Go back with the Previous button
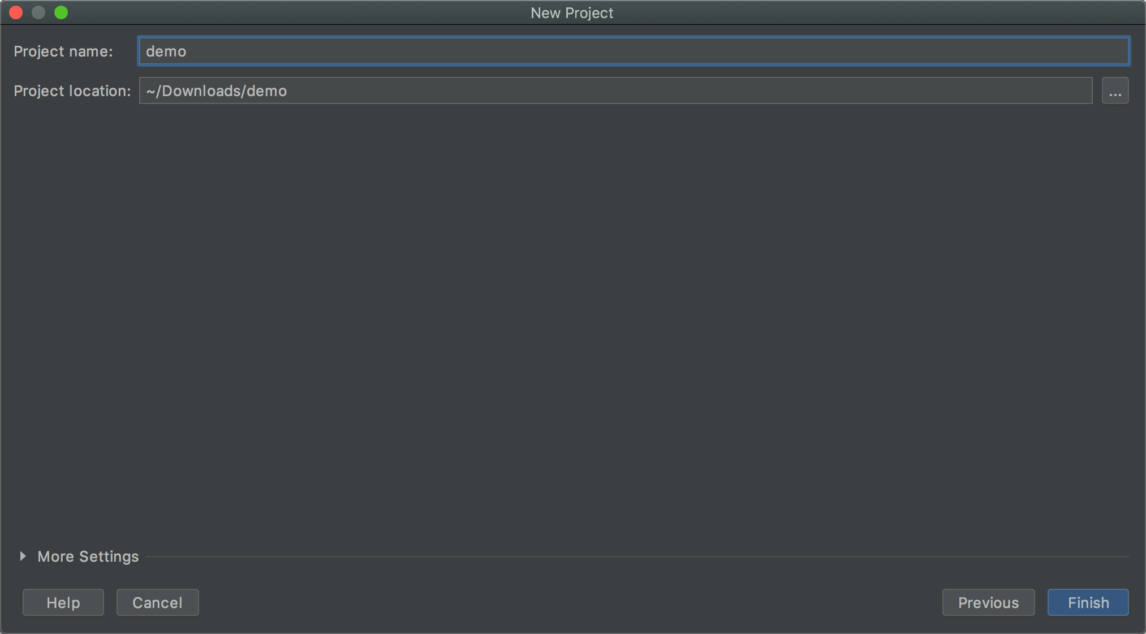This screenshot has height=634, width=1146. tap(988, 602)
